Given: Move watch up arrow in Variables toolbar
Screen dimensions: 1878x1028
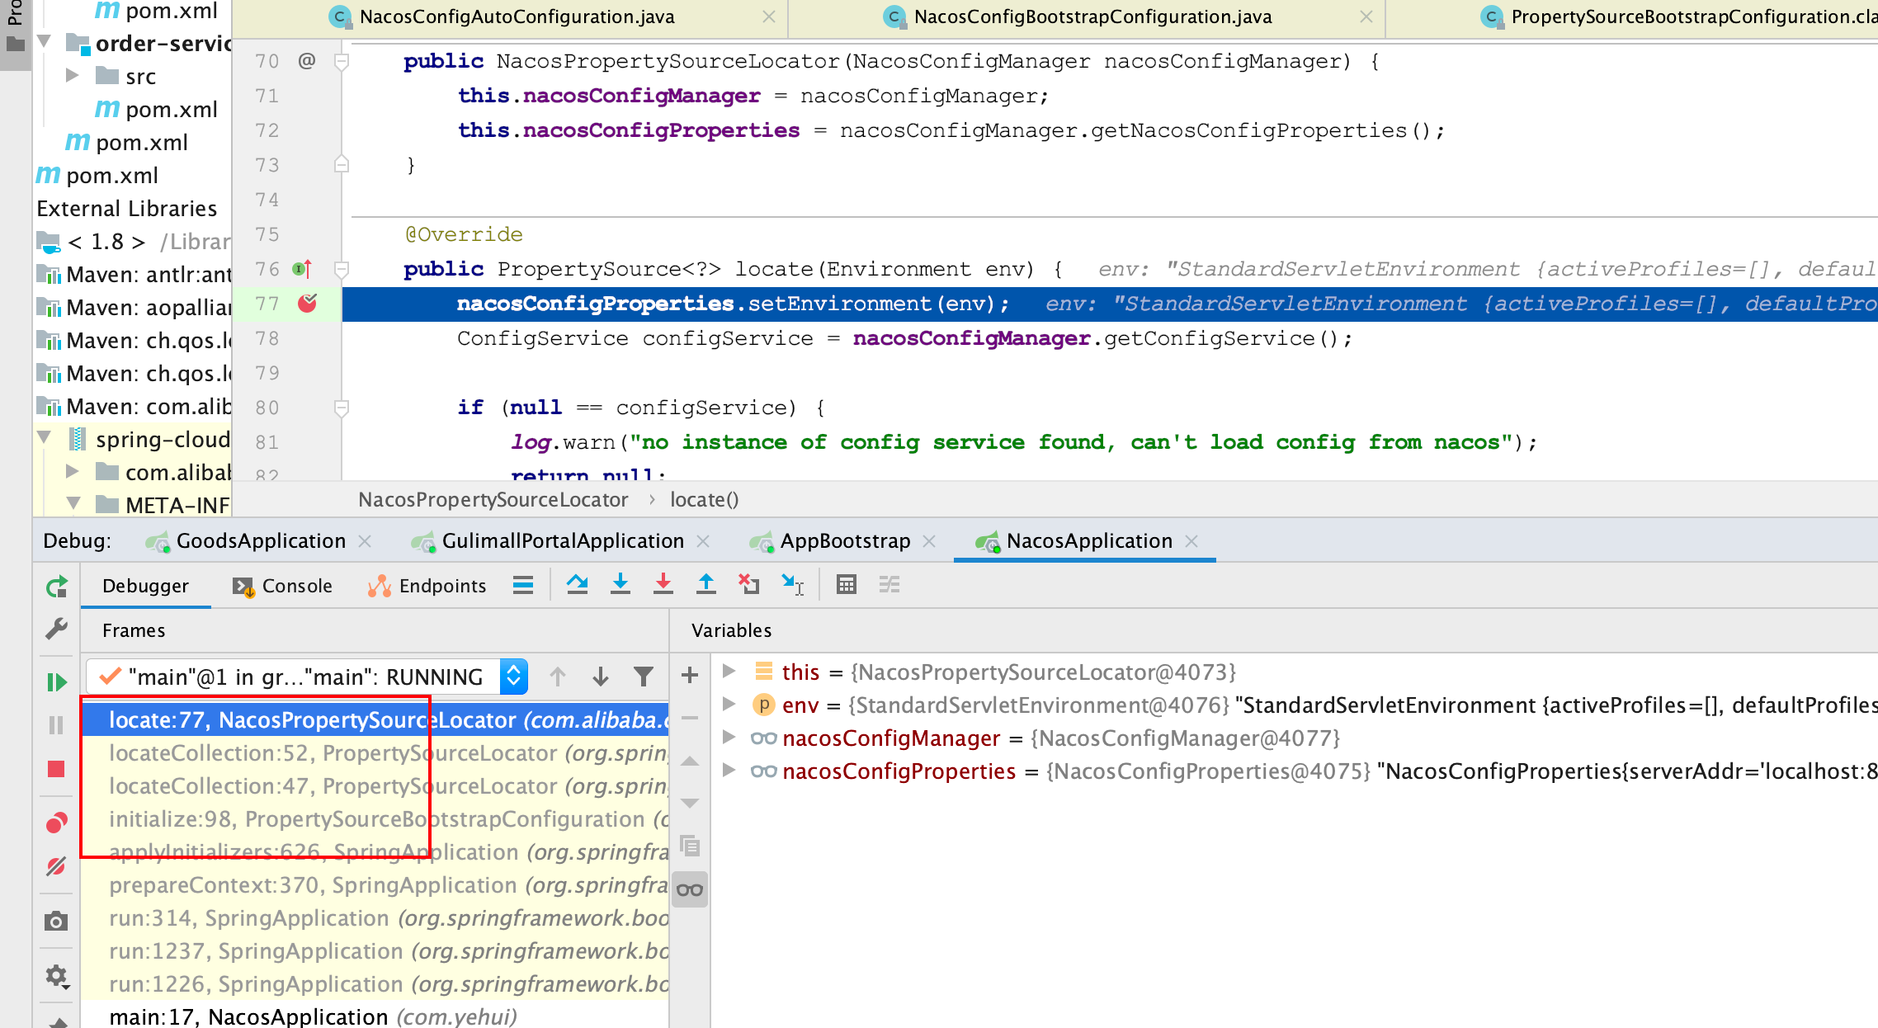Looking at the screenshot, I should [x=690, y=761].
